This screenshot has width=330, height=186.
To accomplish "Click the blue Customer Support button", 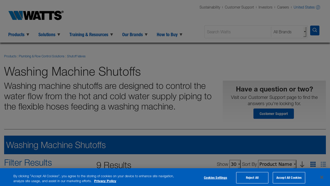I will pos(273,114).
